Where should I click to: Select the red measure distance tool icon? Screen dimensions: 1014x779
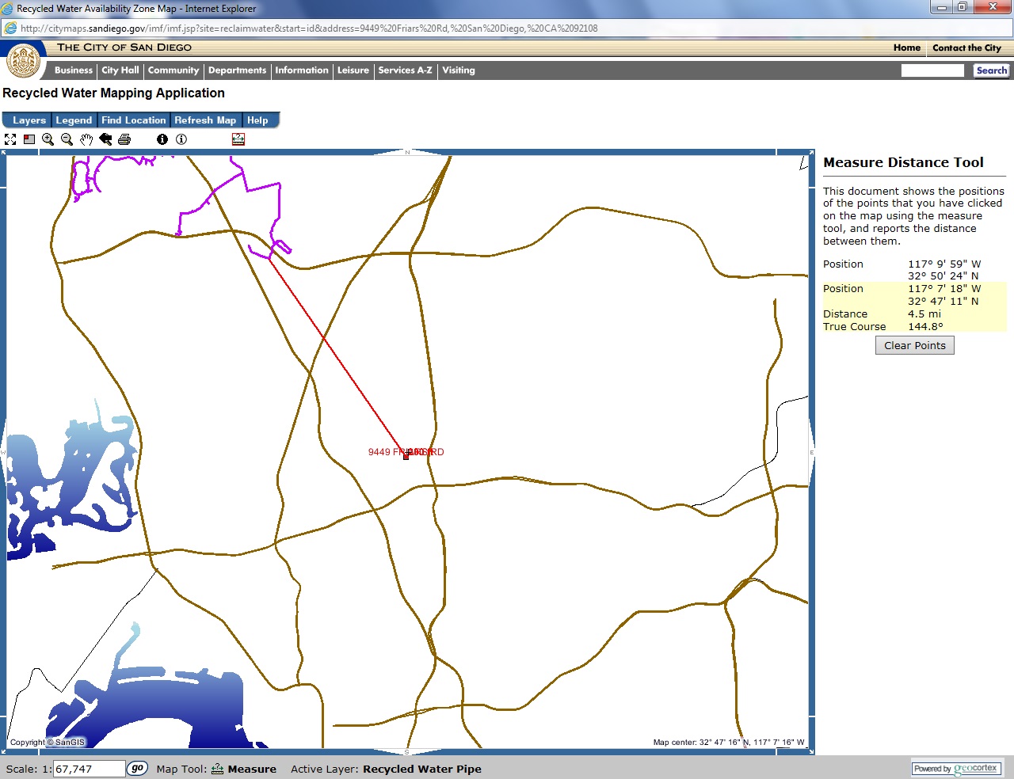tap(238, 139)
